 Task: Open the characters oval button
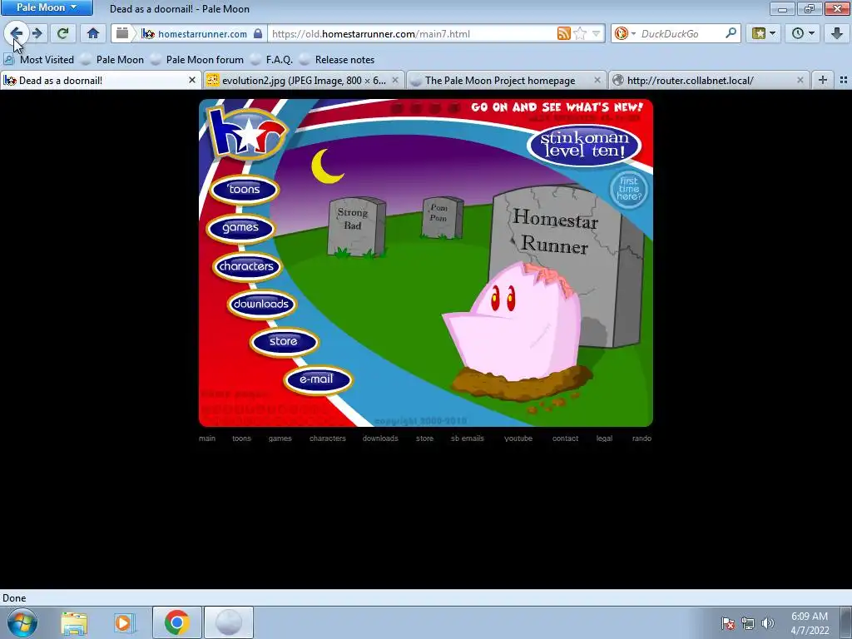246,266
